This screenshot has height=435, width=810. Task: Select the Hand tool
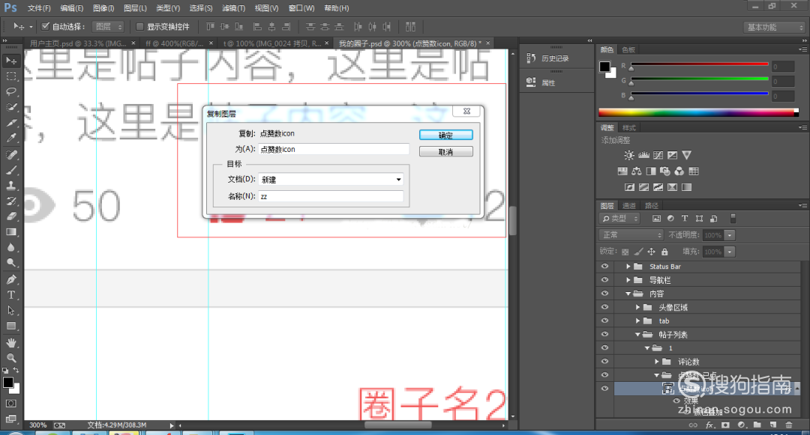coord(10,343)
